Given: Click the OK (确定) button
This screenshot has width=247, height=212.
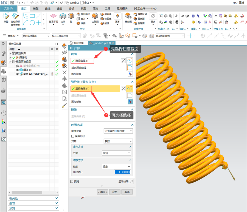Looking at the screenshot, I should (x=103, y=192).
